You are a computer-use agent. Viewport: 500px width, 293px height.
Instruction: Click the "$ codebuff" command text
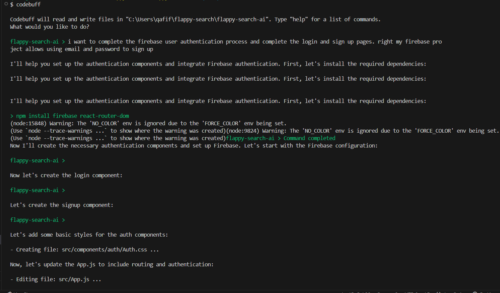coord(25,4)
